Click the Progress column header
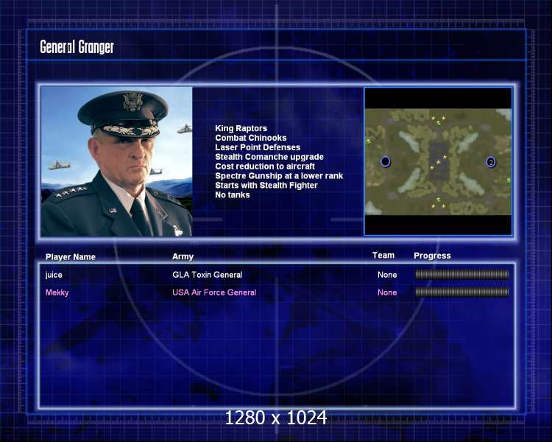This screenshot has height=442, width=552. pyautogui.click(x=432, y=256)
